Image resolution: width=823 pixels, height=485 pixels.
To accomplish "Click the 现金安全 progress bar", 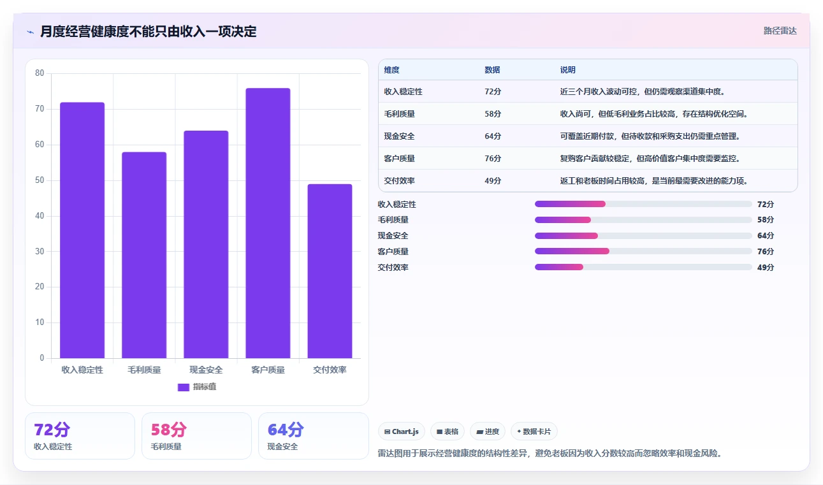I will (643, 236).
